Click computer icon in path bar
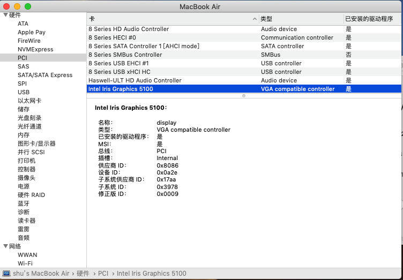403x280 pixels. pos(6,274)
